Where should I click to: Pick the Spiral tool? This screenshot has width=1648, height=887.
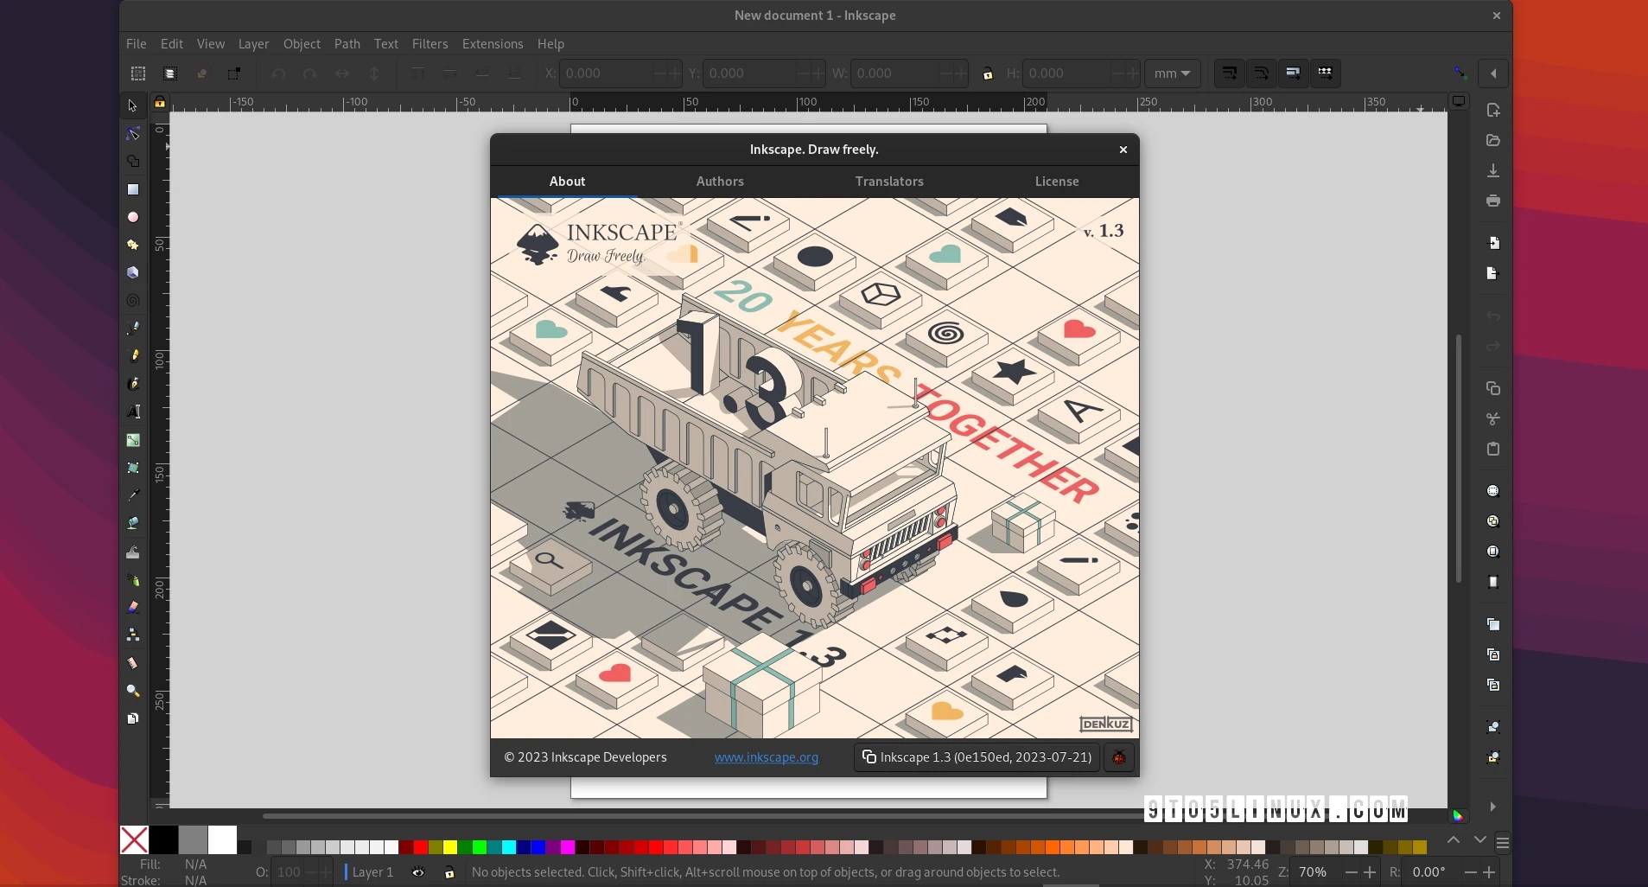pos(132,300)
